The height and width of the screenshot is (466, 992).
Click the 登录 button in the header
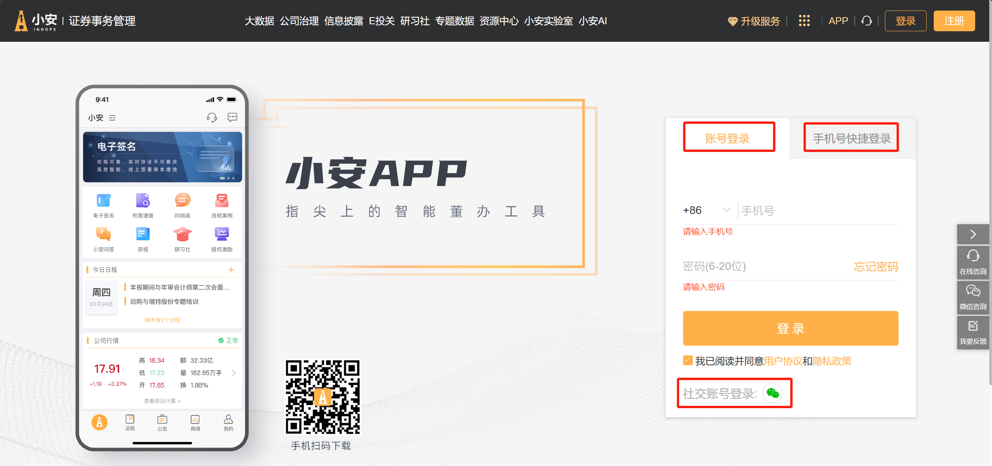point(905,21)
